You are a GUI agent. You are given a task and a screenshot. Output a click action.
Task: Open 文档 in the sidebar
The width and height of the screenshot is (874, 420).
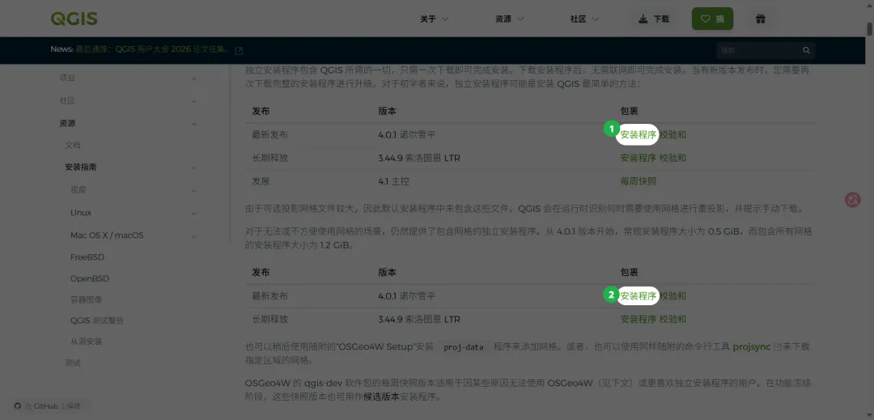pyautogui.click(x=73, y=145)
